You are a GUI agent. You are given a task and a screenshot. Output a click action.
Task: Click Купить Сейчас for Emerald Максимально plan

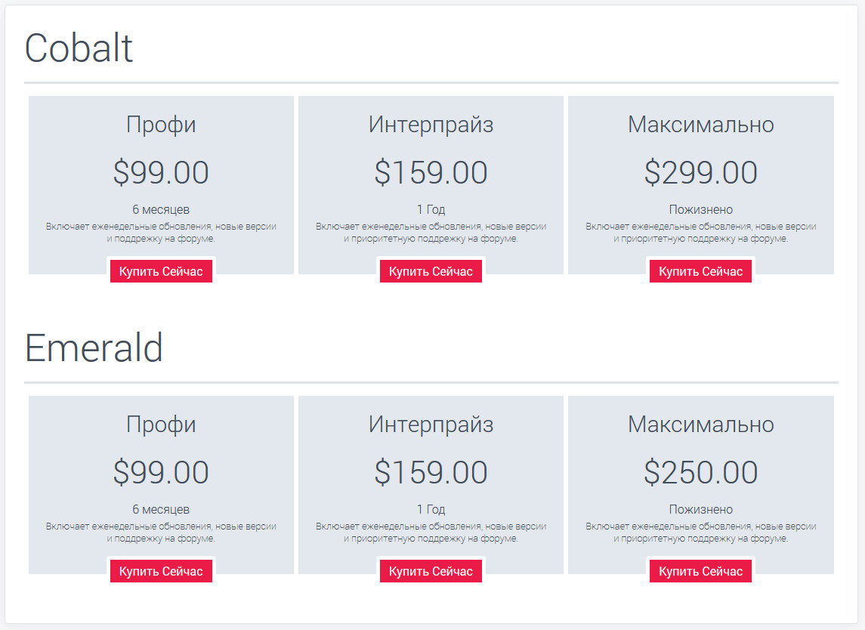(x=700, y=570)
